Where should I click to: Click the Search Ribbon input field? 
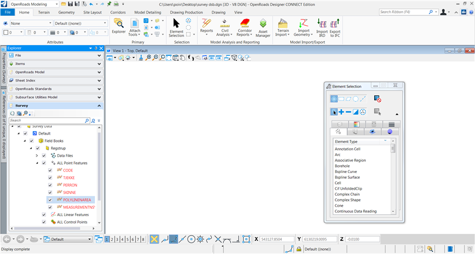[x=406, y=12]
